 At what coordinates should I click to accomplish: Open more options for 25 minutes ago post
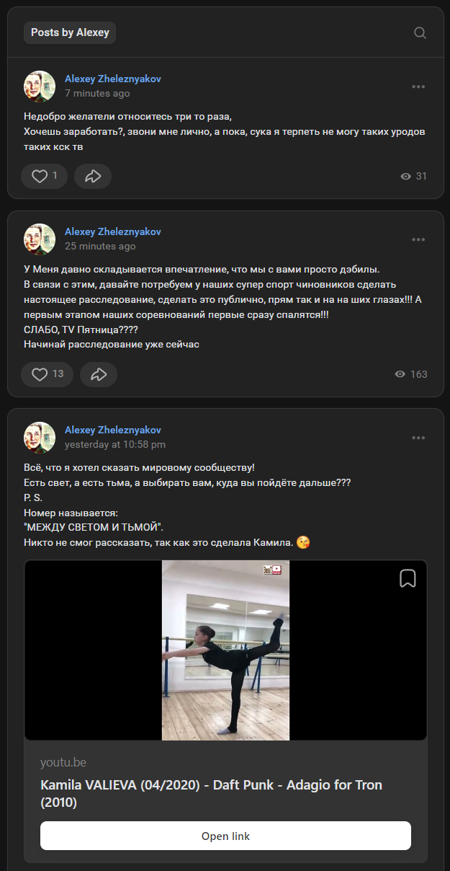click(418, 239)
